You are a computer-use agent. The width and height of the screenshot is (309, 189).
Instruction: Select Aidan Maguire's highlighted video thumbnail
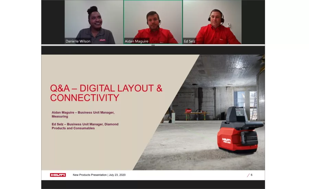[153, 22]
